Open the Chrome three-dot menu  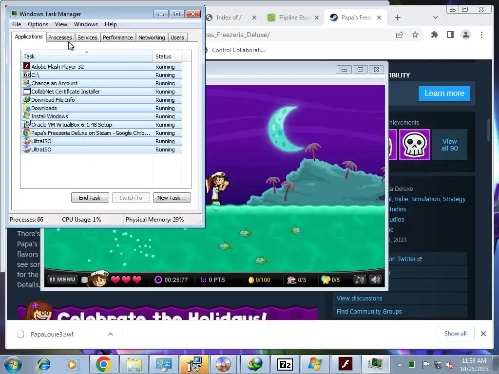pyautogui.click(x=481, y=35)
